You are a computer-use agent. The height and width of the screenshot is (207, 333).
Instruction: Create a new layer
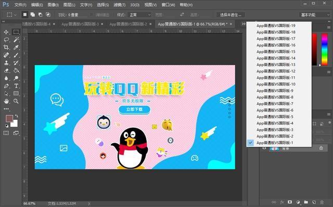pyautogui.click(x=314, y=202)
